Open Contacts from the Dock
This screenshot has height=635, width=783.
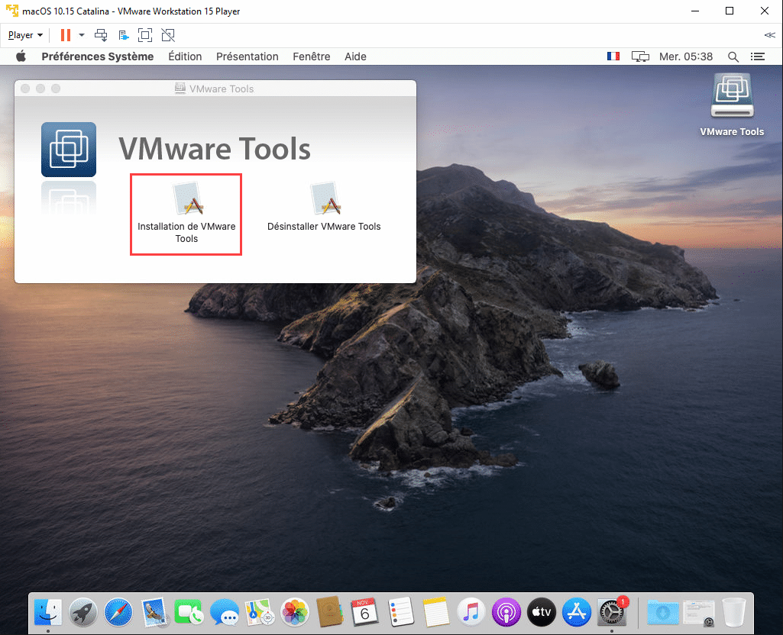coord(329,612)
